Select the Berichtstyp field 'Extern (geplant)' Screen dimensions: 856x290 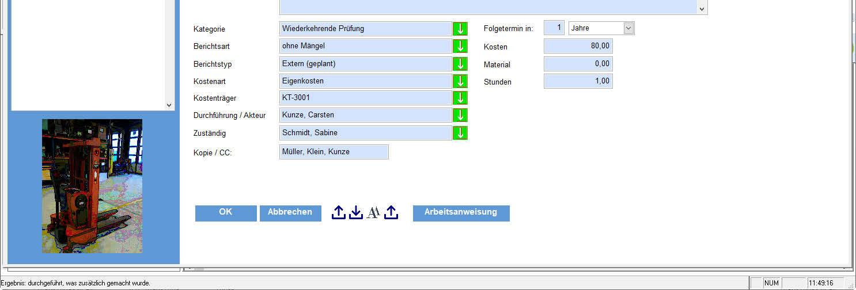pyautogui.click(x=365, y=64)
